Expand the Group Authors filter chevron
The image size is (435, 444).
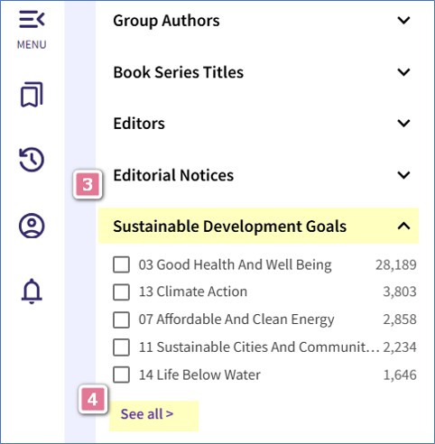pos(403,21)
